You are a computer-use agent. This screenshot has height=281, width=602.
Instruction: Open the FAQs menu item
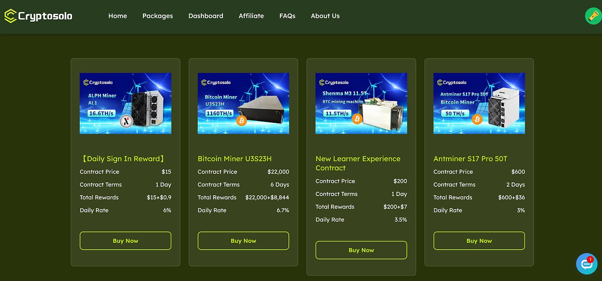[287, 16]
